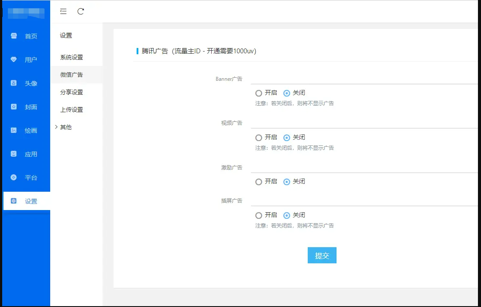
Task: Click the 绘画 picture icon in sidebar
Action: (x=14, y=131)
